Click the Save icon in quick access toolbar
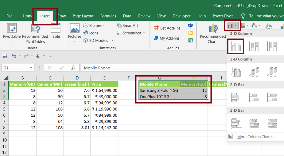The width and height of the screenshot is (284, 156). click(x=5, y=56)
